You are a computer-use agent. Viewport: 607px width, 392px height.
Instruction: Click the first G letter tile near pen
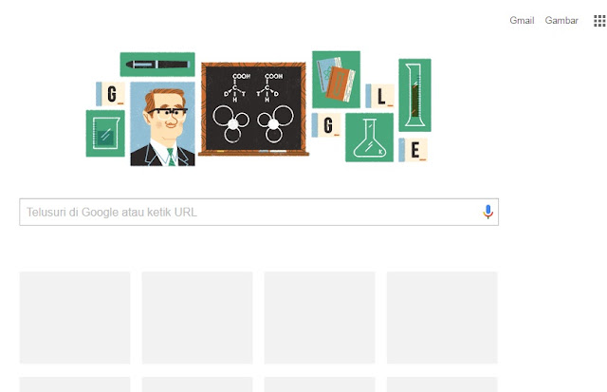pos(110,94)
